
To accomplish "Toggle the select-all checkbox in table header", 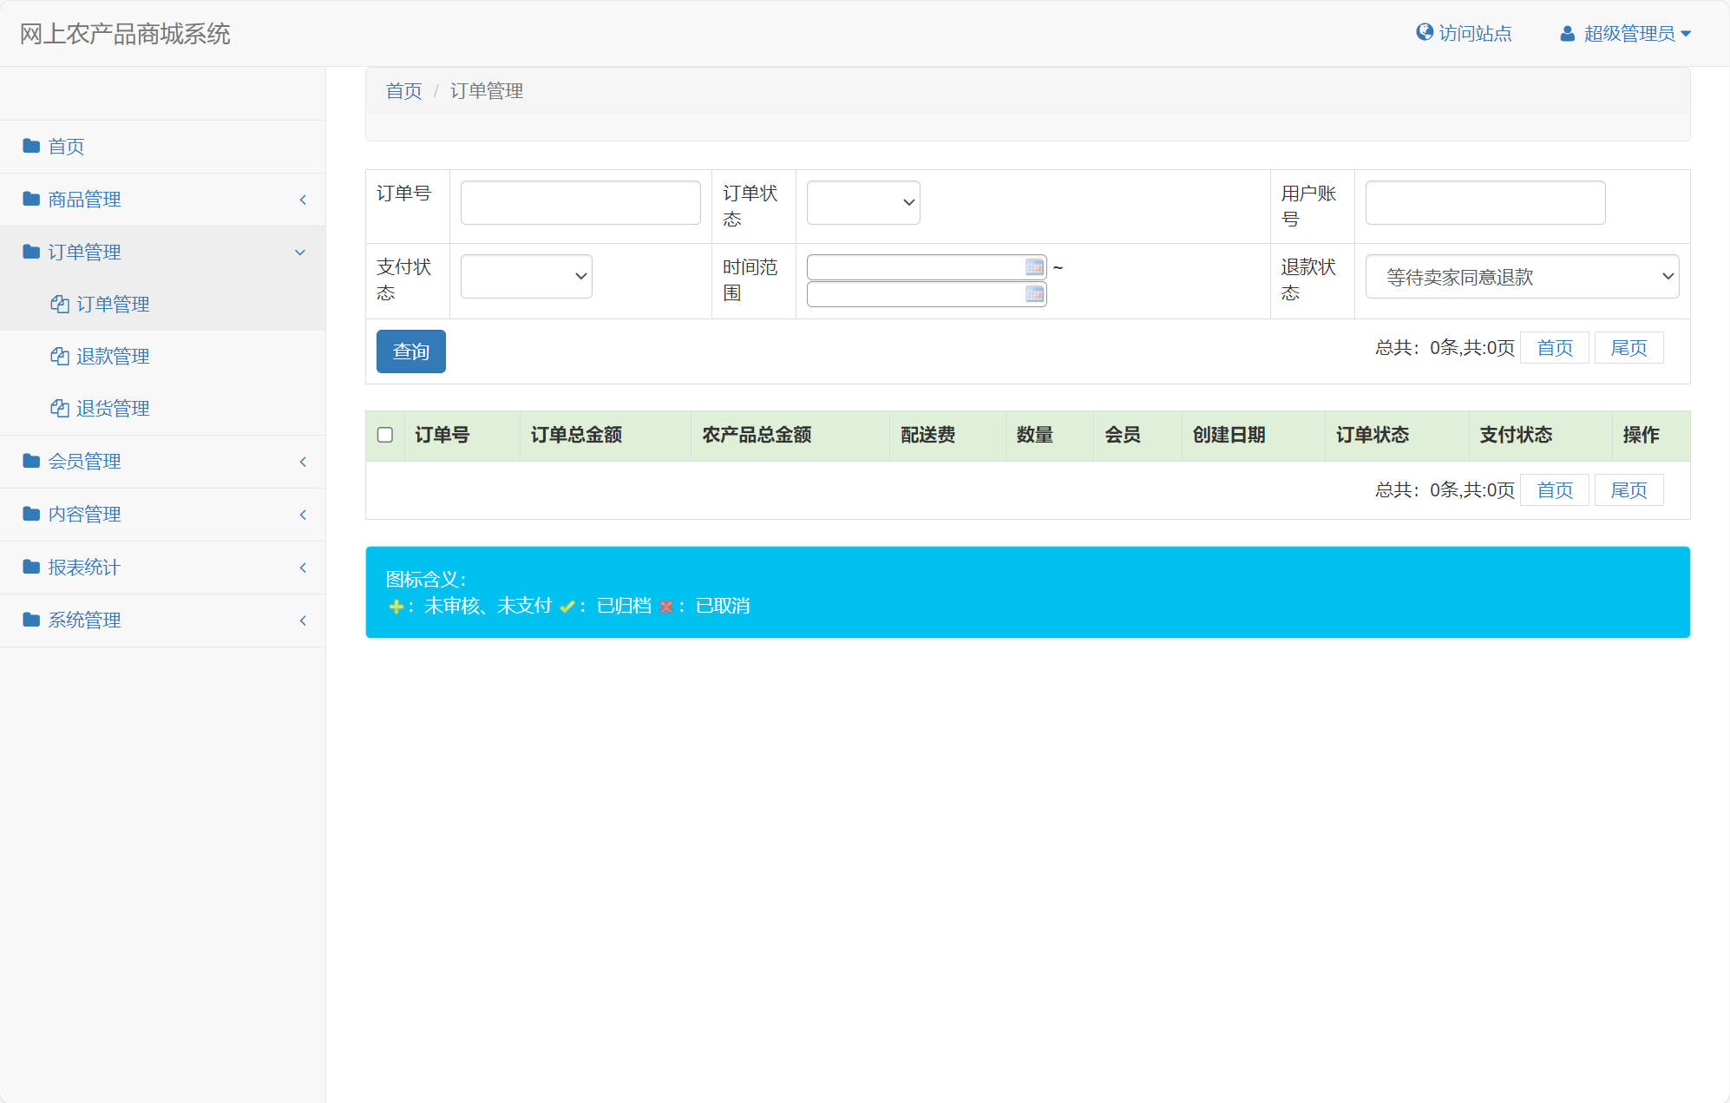I will pyautogui.click(x=387, y=436).
